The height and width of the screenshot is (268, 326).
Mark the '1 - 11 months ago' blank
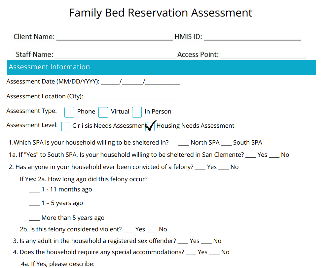[34, 190]
